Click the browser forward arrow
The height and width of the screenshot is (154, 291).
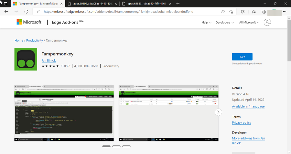coord(16,12)
